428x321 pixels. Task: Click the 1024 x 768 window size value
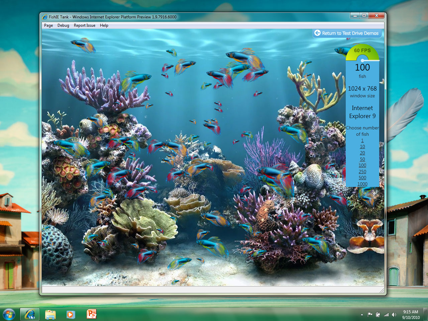pyautogui.click(x=362, y=89)
